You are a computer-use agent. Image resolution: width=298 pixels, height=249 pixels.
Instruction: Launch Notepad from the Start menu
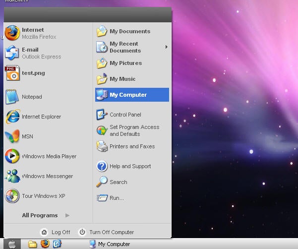pos(31,97)
